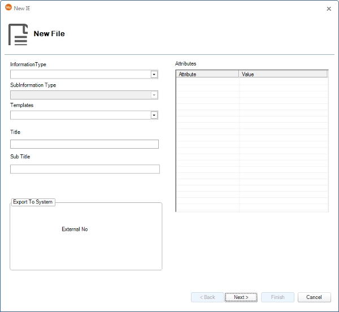Focus the Sub Title text field
This screenshot has width=339, height=312.
[85, 169]
